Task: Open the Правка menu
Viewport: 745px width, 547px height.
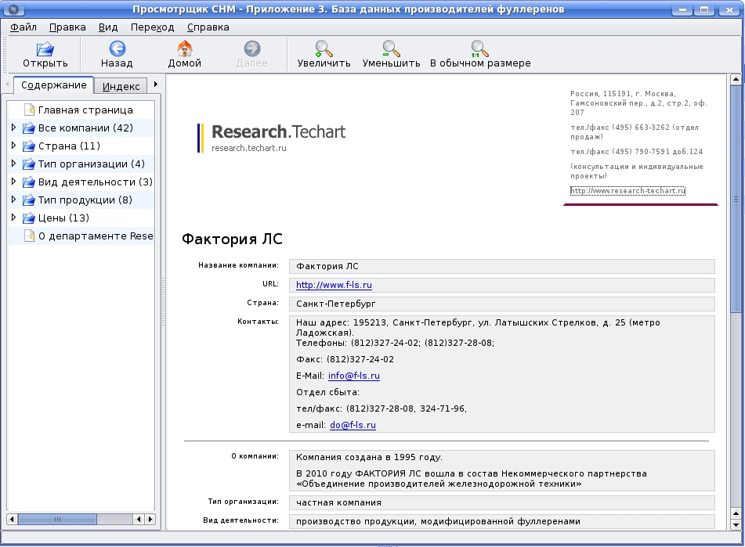Action: click(67, 27)
